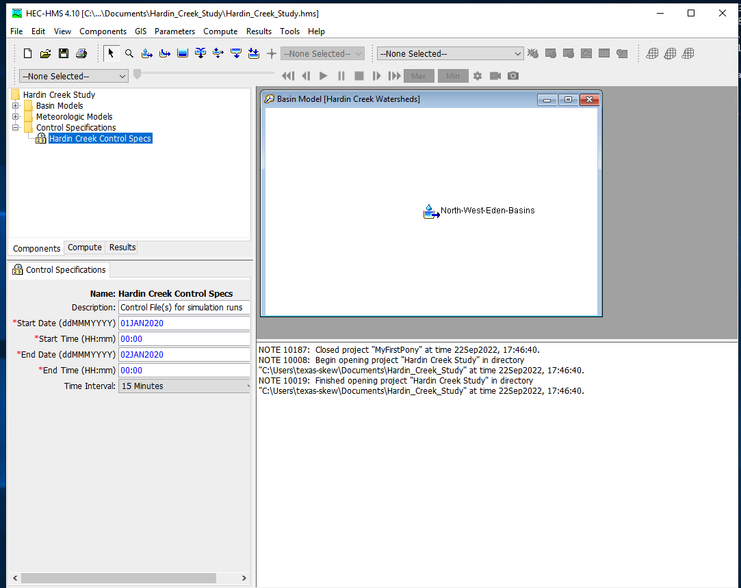Activate the magnifying glass zoom tool
This screenshot has width=741, height=588.
(x=129, y=53)
